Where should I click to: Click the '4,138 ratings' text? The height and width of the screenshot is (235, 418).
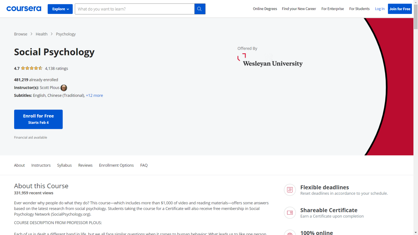[56, 68]
